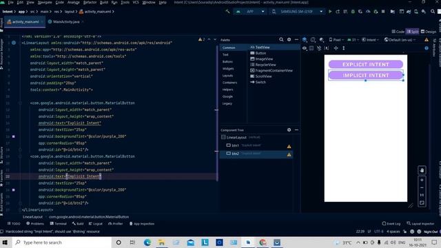Stop the running app with stop icon

coord(383,12)
